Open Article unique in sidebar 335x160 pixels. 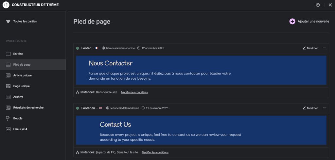[x=22, y=75]
